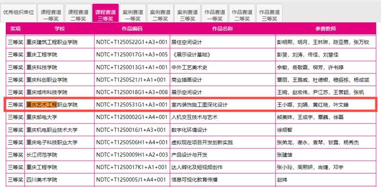Click the 学校 column header
The image size is (381, 187).
pos(60,29)
